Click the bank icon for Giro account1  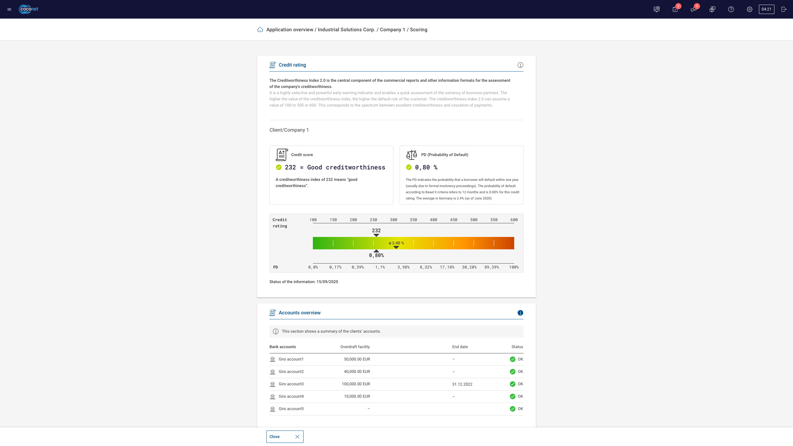coord(273,359)
